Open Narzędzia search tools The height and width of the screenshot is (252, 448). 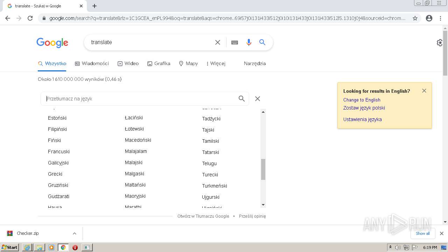click(x=255, y=63)
